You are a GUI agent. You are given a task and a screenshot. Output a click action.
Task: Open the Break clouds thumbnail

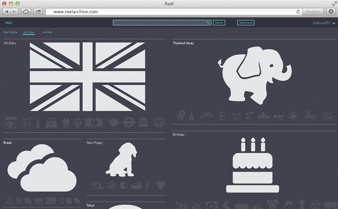click(42, 168)
